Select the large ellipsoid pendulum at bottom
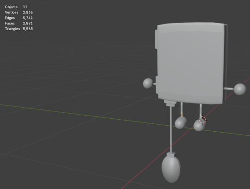 [171, 169]
